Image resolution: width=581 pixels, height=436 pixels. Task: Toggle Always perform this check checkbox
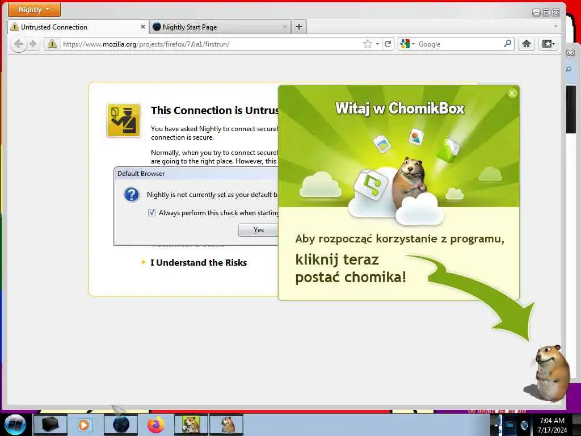pos(151,212)
